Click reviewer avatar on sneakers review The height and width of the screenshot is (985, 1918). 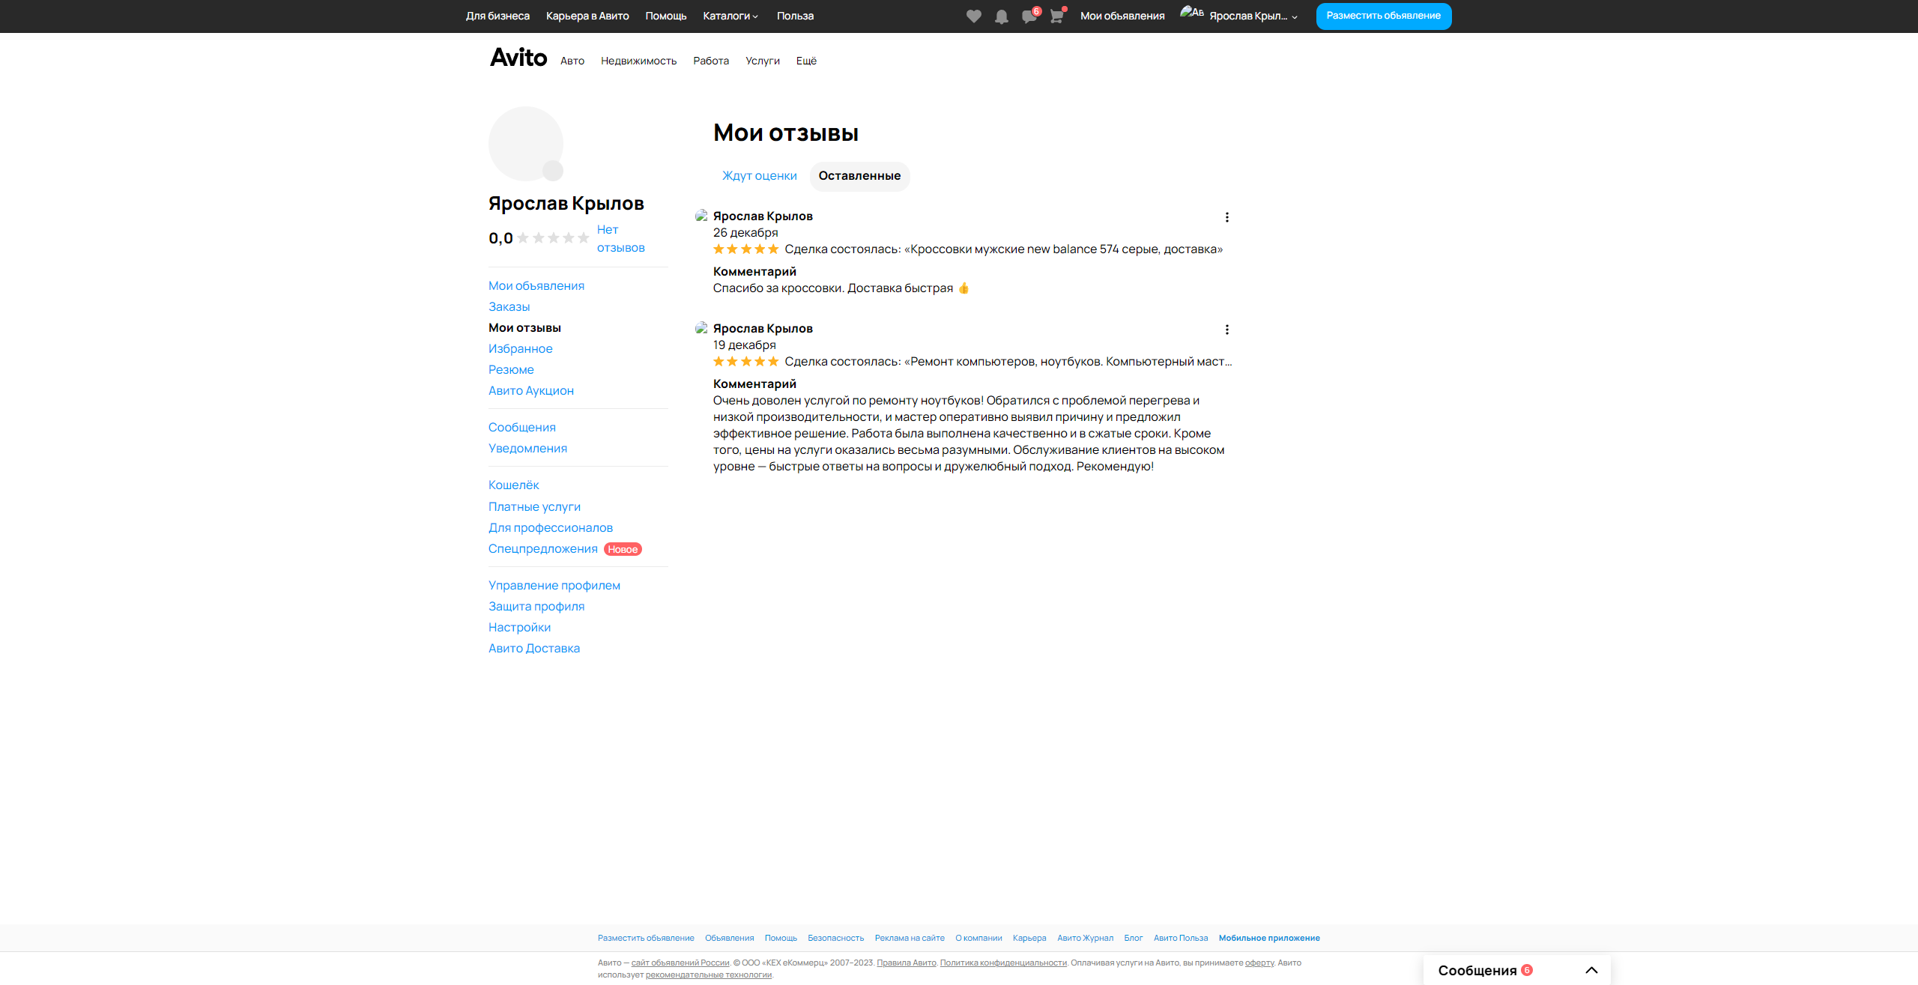701,216
